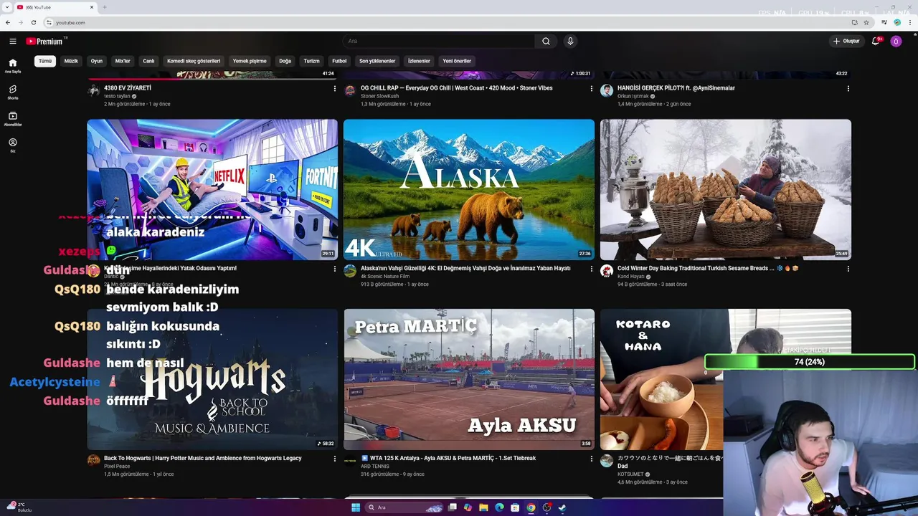Open the Hogwarts Music & Ambience thumbnail
This screenshot has width=918, height=516.
[212, 379]
